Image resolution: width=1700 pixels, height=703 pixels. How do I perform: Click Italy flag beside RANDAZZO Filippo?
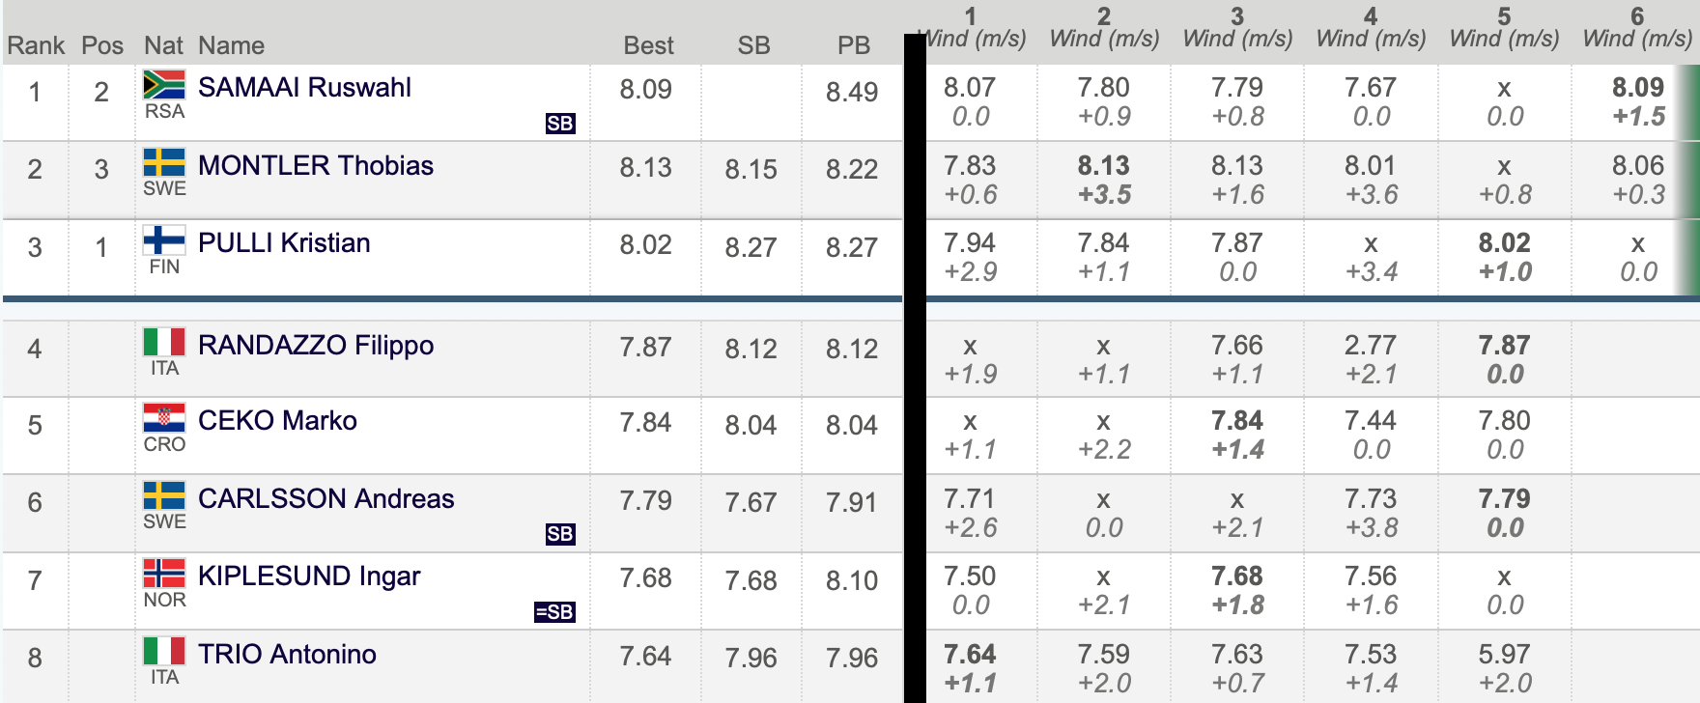164,342
